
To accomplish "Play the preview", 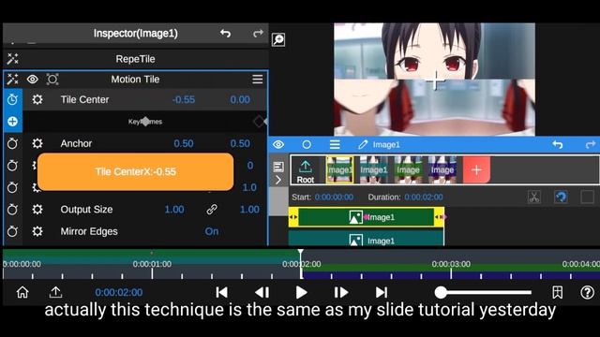I will click(302, 292).
